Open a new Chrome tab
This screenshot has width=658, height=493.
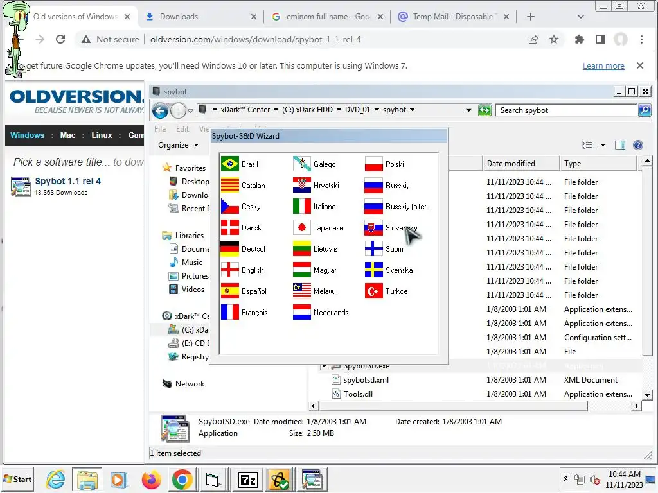coord(530,17)
